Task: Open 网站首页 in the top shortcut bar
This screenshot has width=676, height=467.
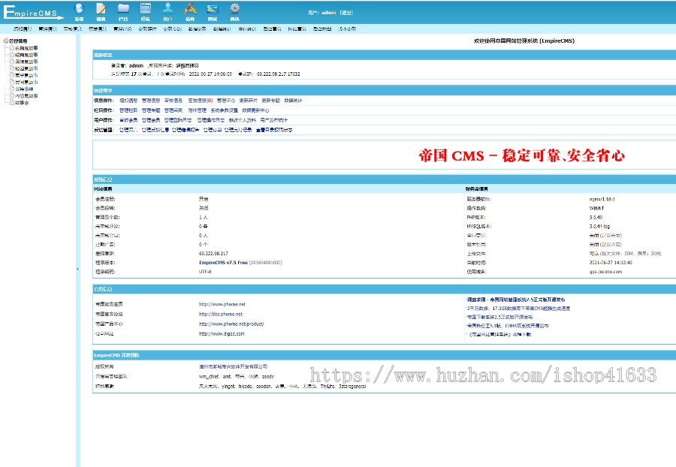Action: click(297, 29)
